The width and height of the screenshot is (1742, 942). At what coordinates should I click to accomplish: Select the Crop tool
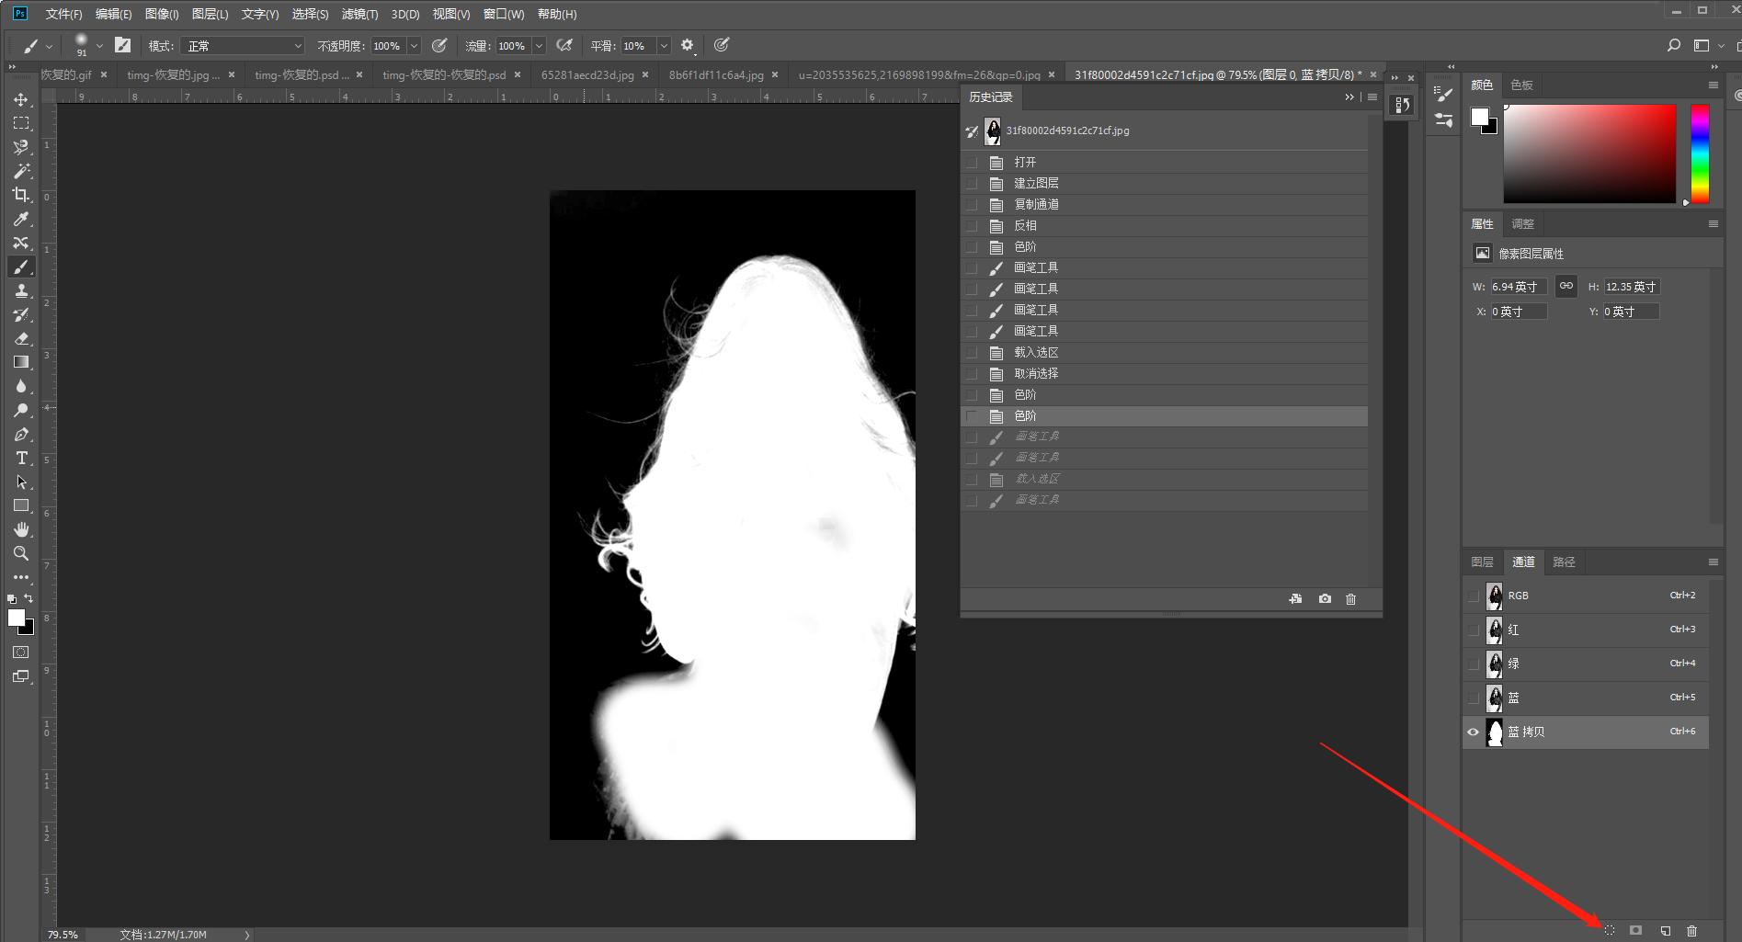point(21,195)
